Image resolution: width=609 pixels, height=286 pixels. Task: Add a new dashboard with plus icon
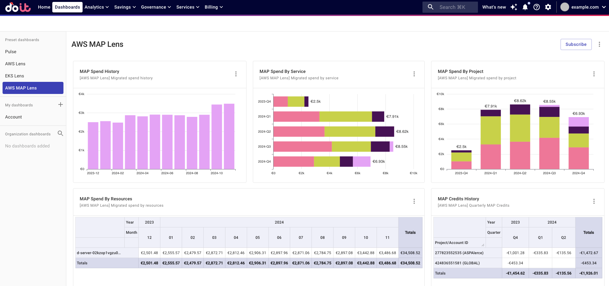point(61,104)
